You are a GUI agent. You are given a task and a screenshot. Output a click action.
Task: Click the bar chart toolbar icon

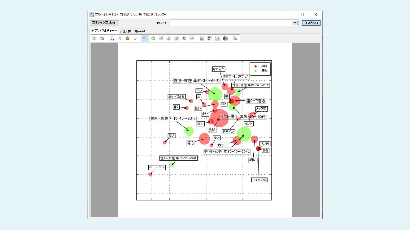[x=202, y=38]
